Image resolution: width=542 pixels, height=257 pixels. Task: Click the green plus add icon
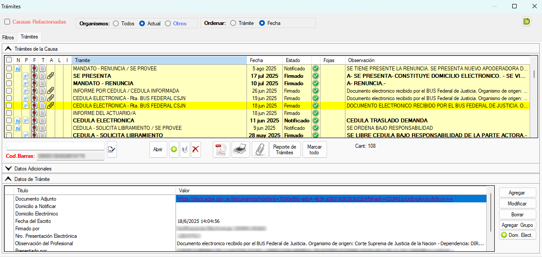[174, 149]
